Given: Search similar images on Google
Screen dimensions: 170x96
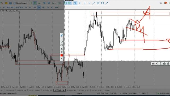Looking at the screenshot, I should (161, 63).
